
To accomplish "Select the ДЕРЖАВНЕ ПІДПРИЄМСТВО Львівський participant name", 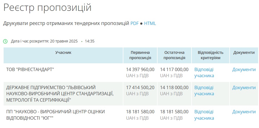I will tap(60, 94).
